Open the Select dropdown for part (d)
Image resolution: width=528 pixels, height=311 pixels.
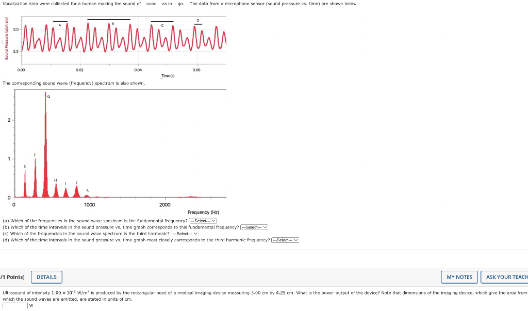tap(284, 239)
